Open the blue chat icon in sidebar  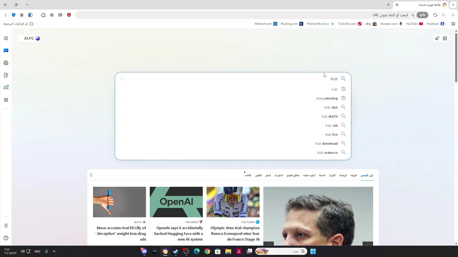6,51
